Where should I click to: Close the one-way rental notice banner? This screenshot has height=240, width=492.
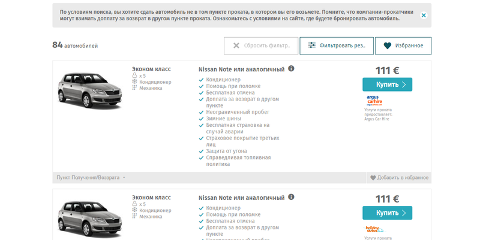[x=424, y=16]
